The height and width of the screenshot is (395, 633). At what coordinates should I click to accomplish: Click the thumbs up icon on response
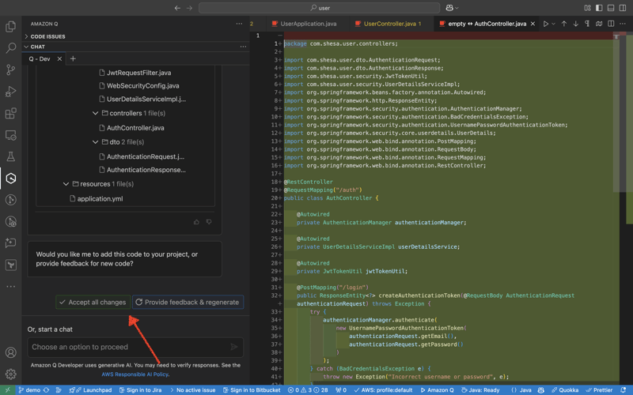click(197, 222)
